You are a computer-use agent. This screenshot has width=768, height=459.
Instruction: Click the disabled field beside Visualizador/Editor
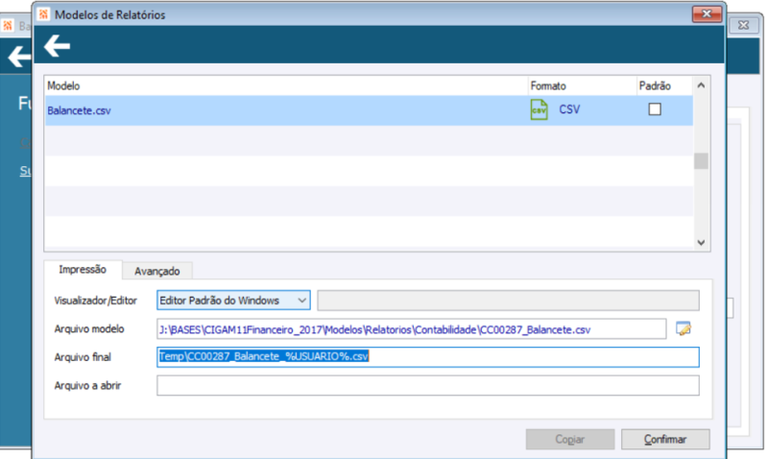tap(508, 301)
